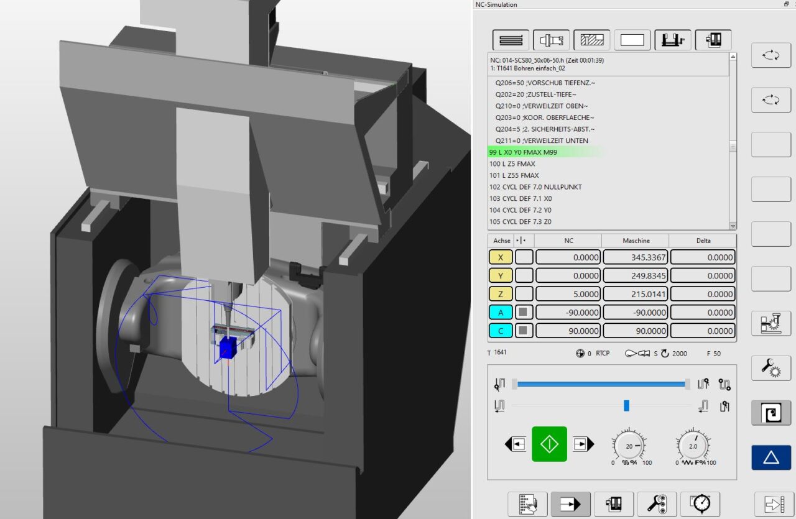
Task: Switch to the blank workpiece view
Action: 632,40
